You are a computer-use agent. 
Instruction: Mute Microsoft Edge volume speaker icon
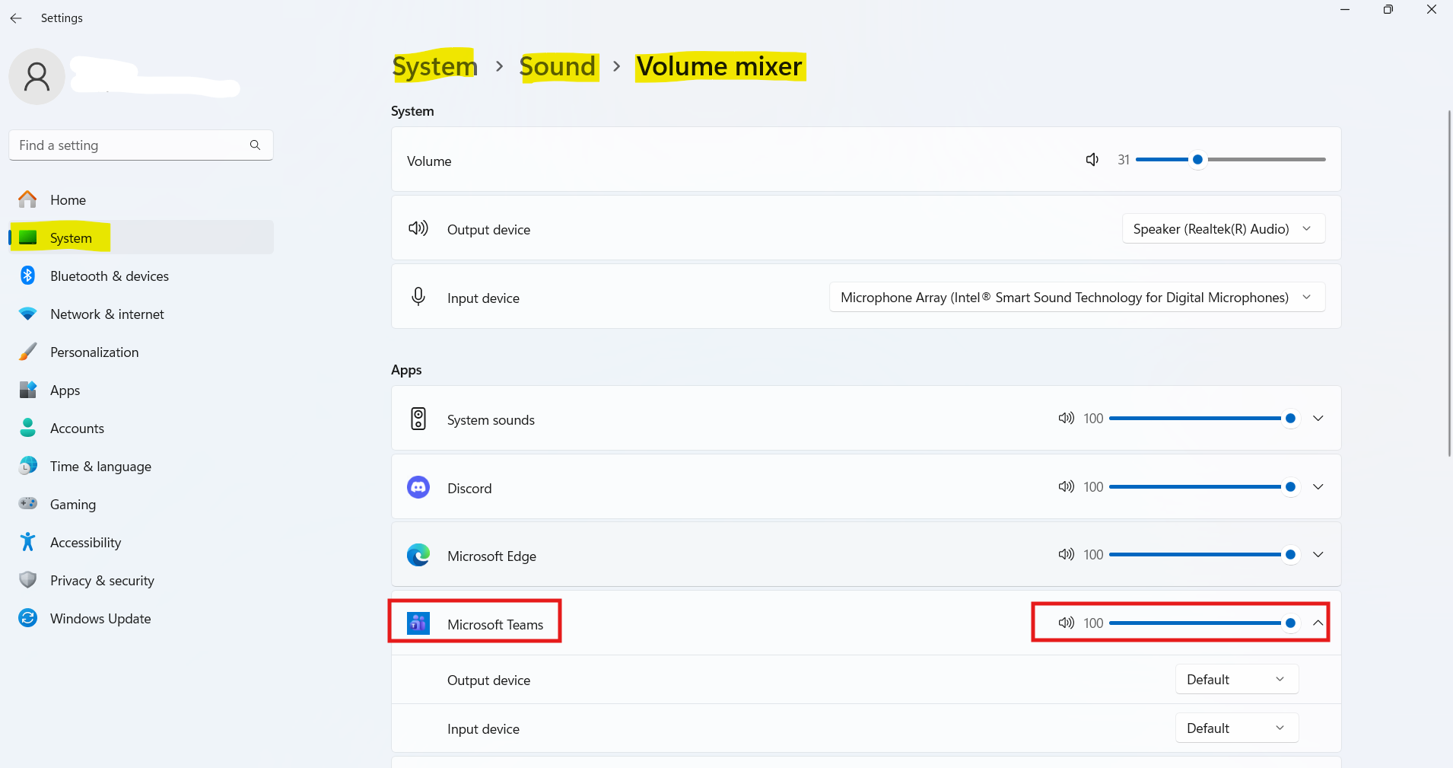[x=1066, y=554]
